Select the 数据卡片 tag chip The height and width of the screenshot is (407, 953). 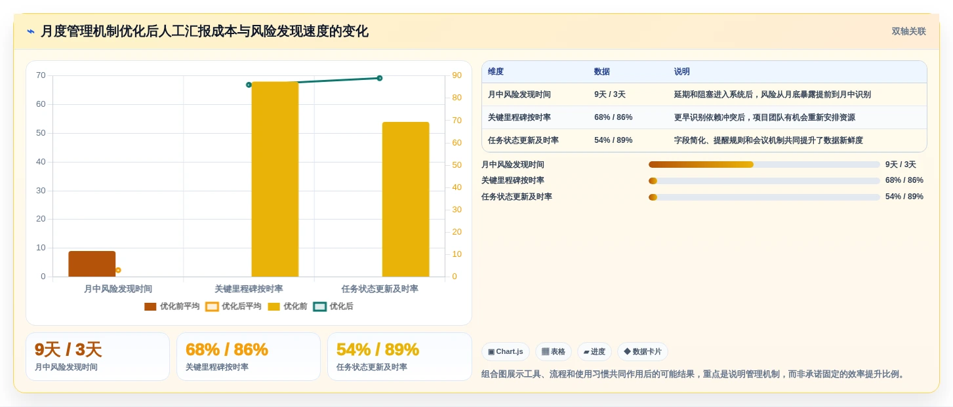pyautogui.click(x=643, y=352)
